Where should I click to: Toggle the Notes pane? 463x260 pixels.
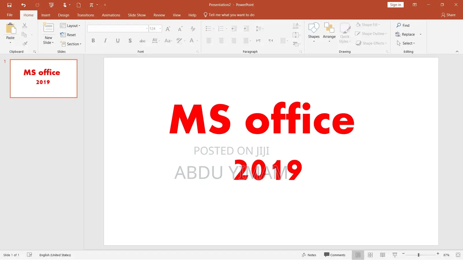pos(309,255)
